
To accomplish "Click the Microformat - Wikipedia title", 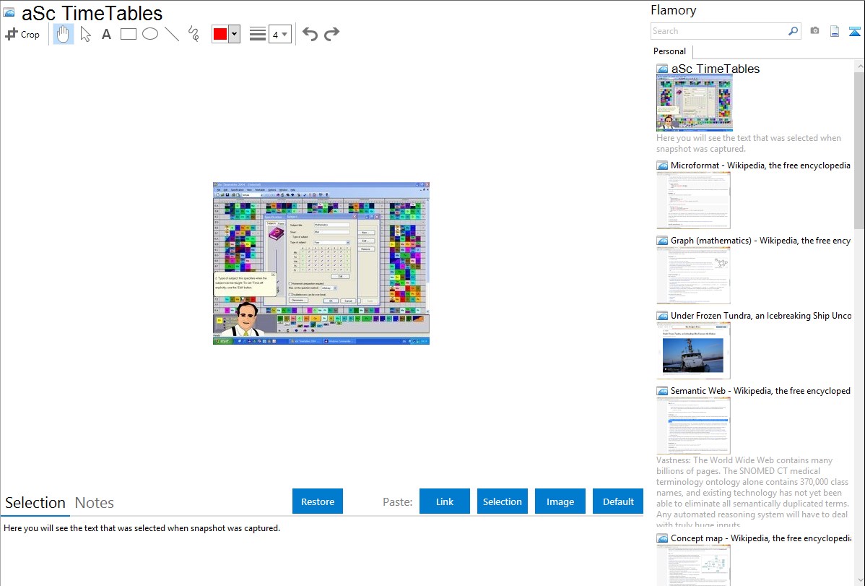I will (x=760, y=165).
